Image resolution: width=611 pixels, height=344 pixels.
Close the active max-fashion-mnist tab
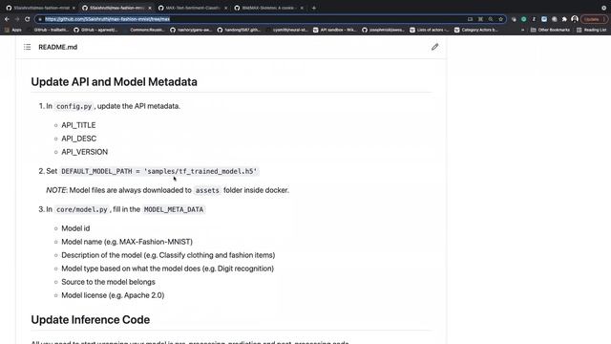point(150,8)
